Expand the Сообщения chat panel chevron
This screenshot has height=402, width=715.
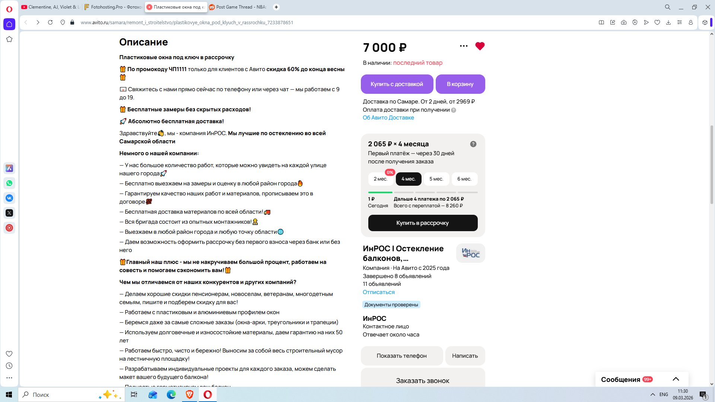pos(676,379)
